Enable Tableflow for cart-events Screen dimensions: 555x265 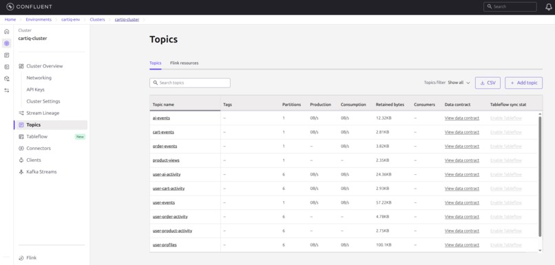506,132
